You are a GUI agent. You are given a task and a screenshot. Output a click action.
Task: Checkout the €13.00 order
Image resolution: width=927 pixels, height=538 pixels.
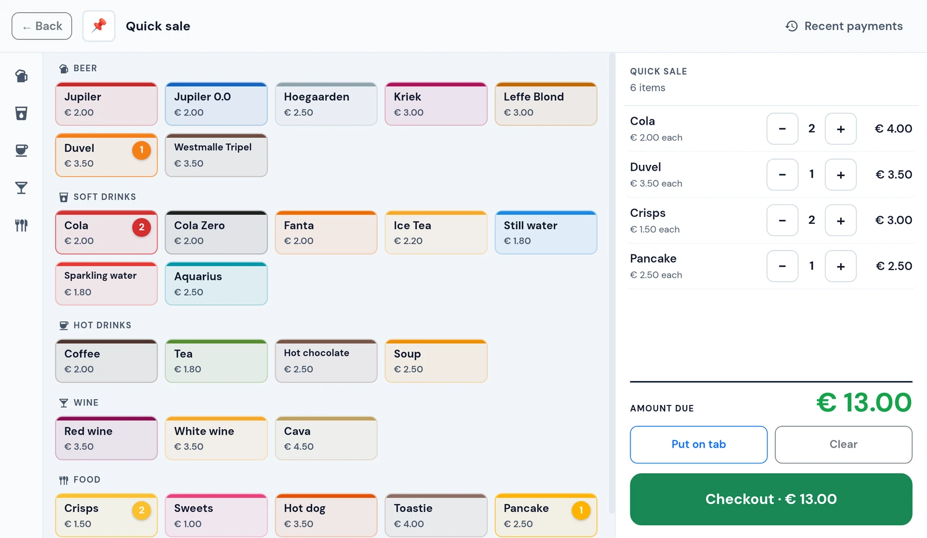(771, 499)
